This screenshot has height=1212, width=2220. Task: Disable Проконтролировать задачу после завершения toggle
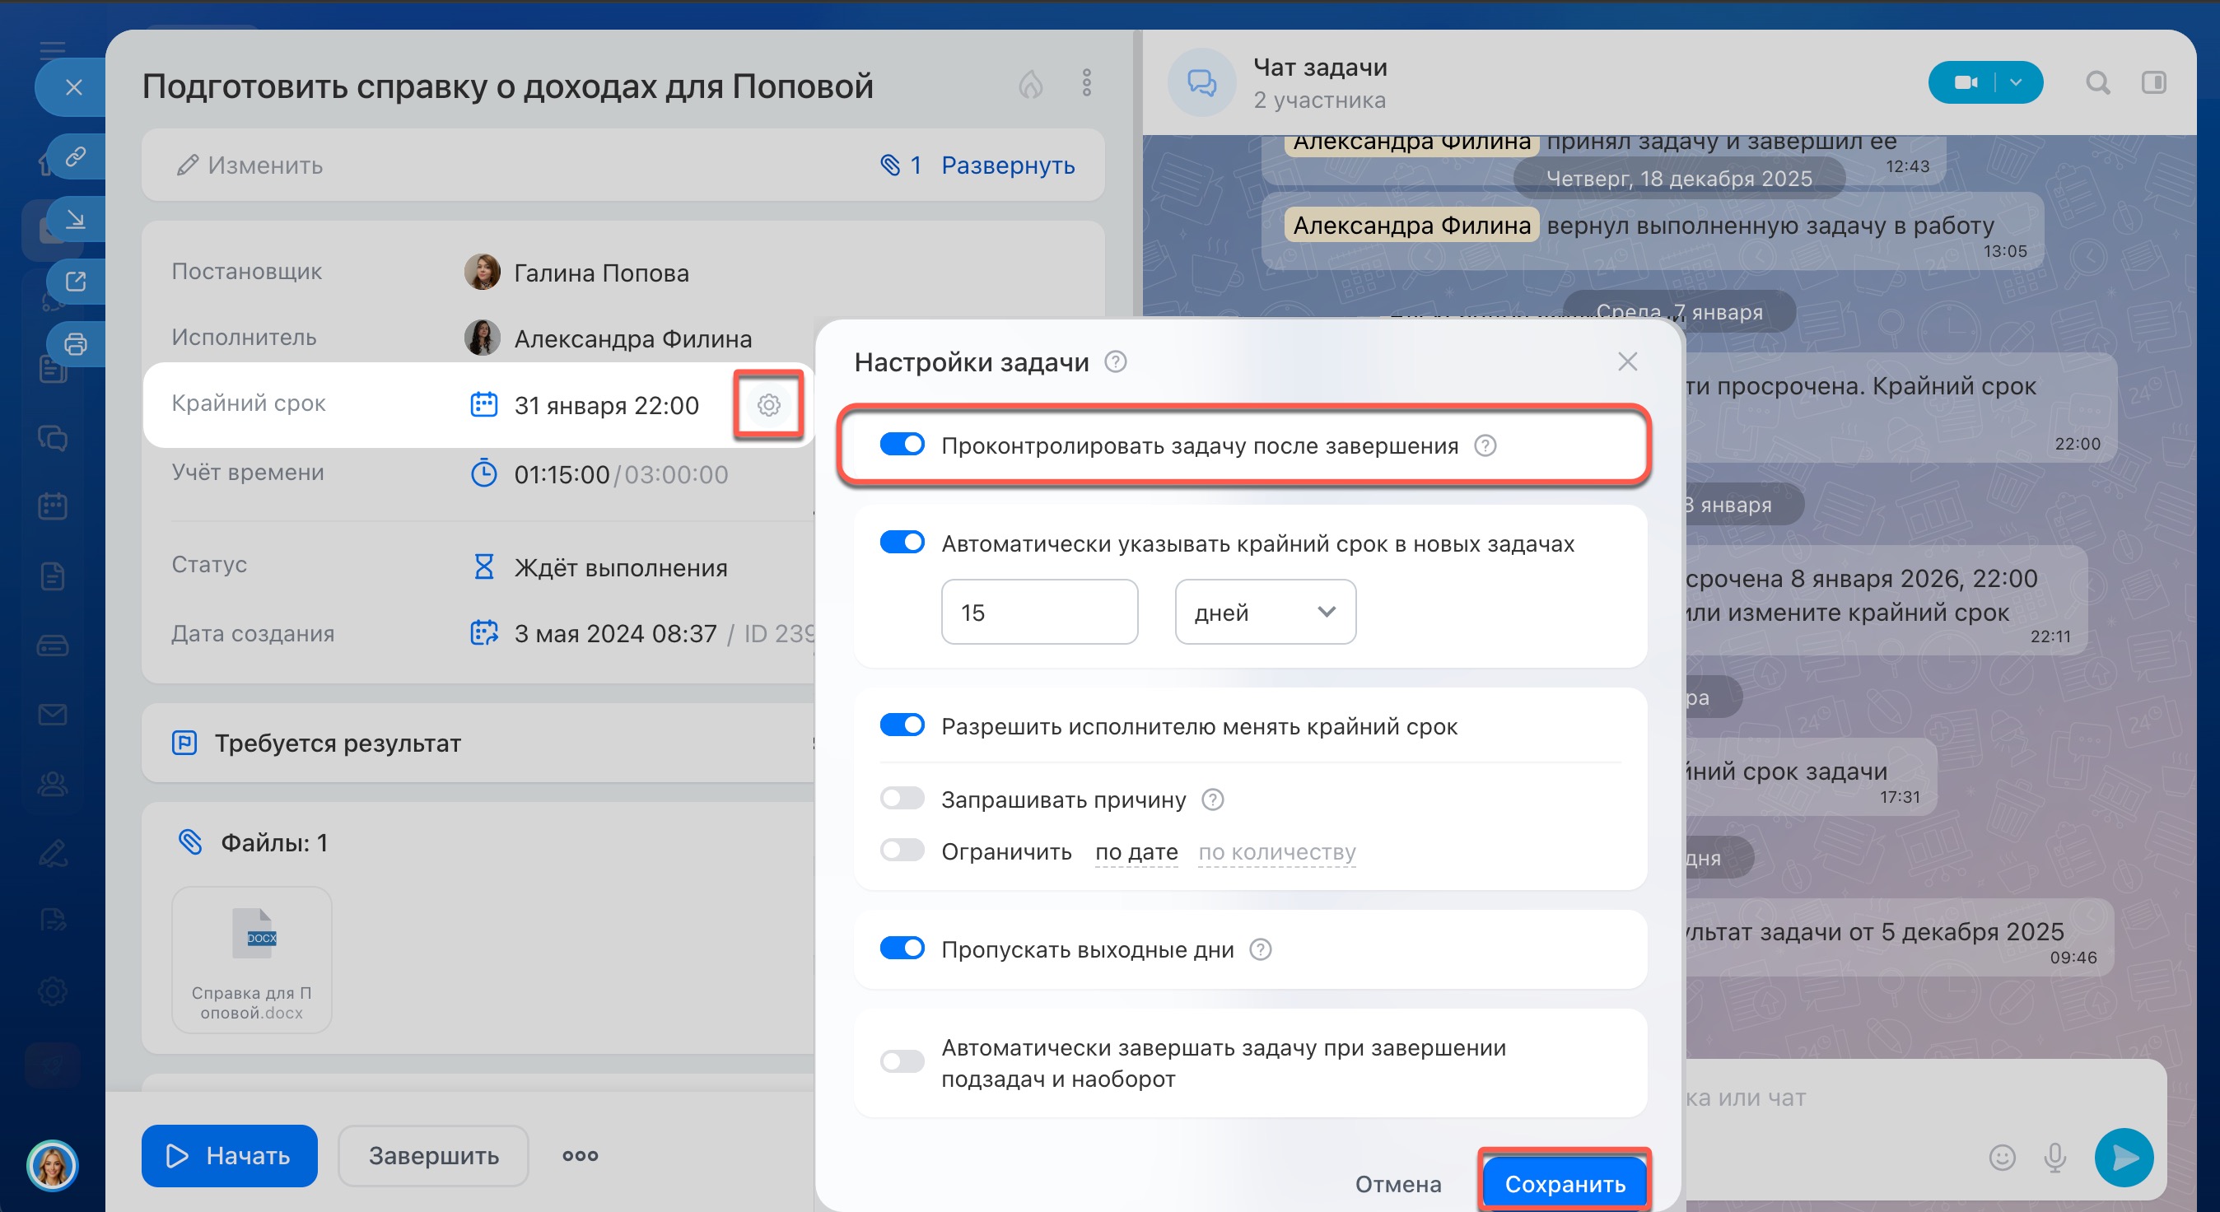[x=902, y=445]
